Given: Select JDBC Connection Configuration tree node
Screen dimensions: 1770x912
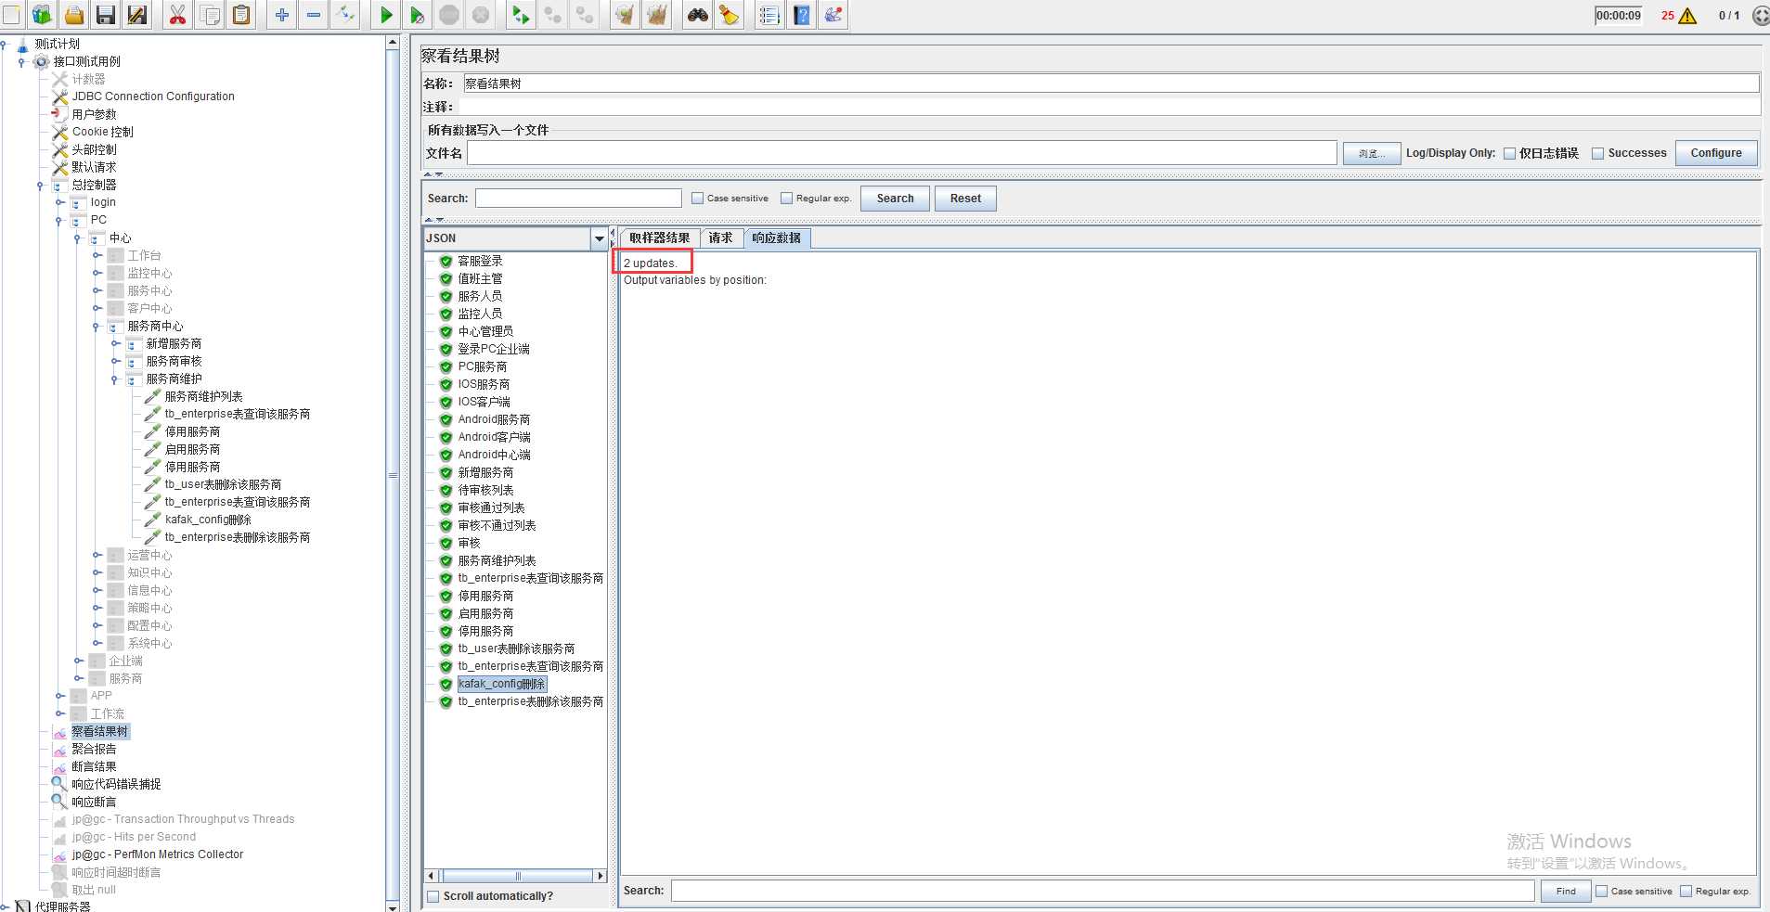Looking at the screenshot, I should coord(153,96).
